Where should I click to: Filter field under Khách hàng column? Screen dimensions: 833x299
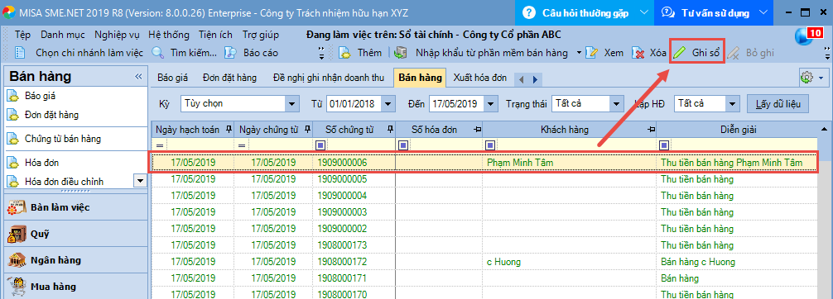575,145
